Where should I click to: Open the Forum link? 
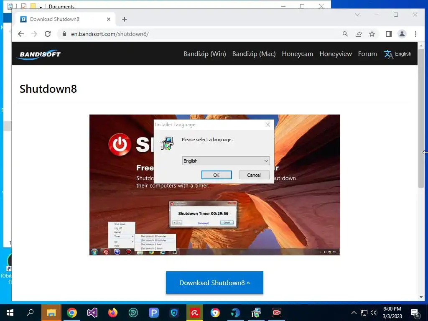(367, 54)
